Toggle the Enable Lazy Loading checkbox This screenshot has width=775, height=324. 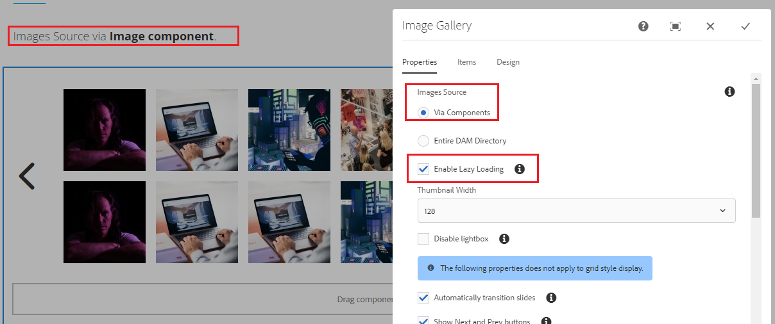point(423,169)
